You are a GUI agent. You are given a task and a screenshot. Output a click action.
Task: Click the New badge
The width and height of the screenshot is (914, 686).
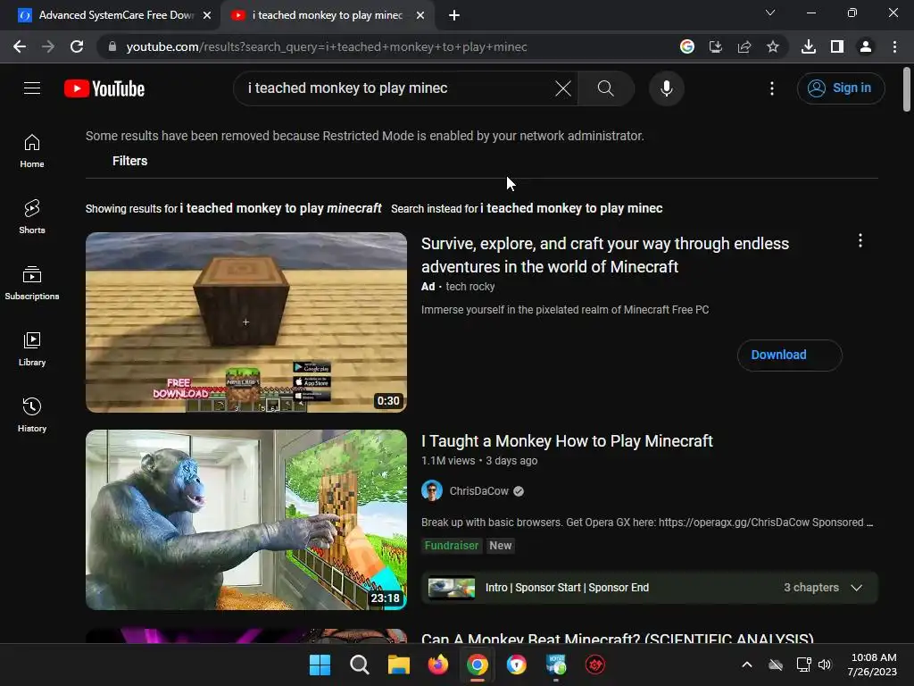click(500, 546)
